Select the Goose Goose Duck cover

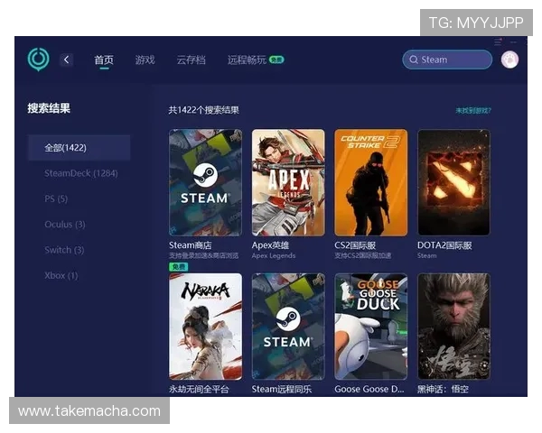(x=370, y=326)
